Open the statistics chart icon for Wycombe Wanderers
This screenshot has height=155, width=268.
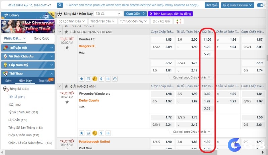coord(108,133)
